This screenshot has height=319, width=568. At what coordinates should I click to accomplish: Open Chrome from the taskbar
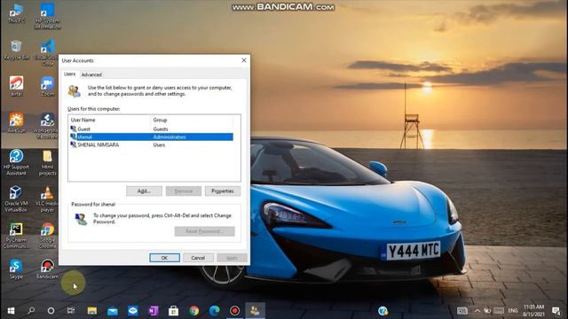[193, 311]
